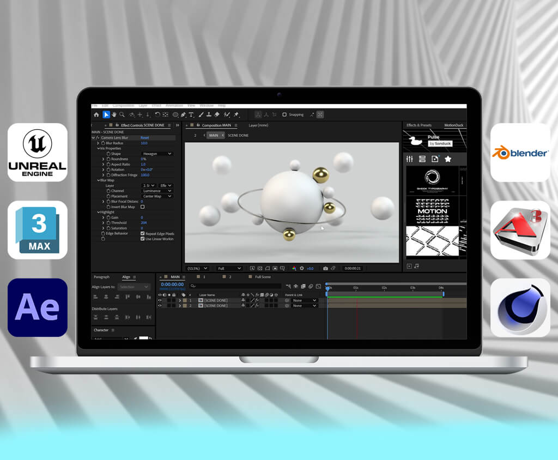The width and height of the screenshot is (558, 460).
Task: Select the Zoom magnifier tool
Action: [x=122, y=114]
